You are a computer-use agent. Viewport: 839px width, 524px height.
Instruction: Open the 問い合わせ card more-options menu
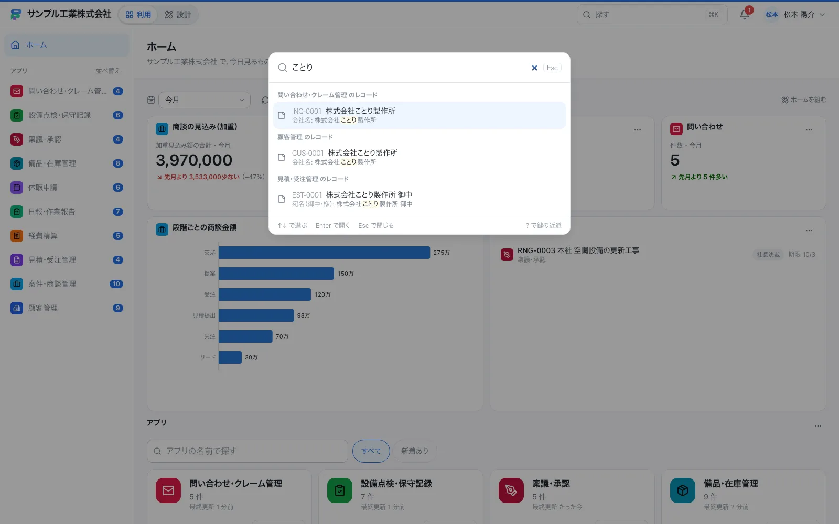tap(809, 129)
